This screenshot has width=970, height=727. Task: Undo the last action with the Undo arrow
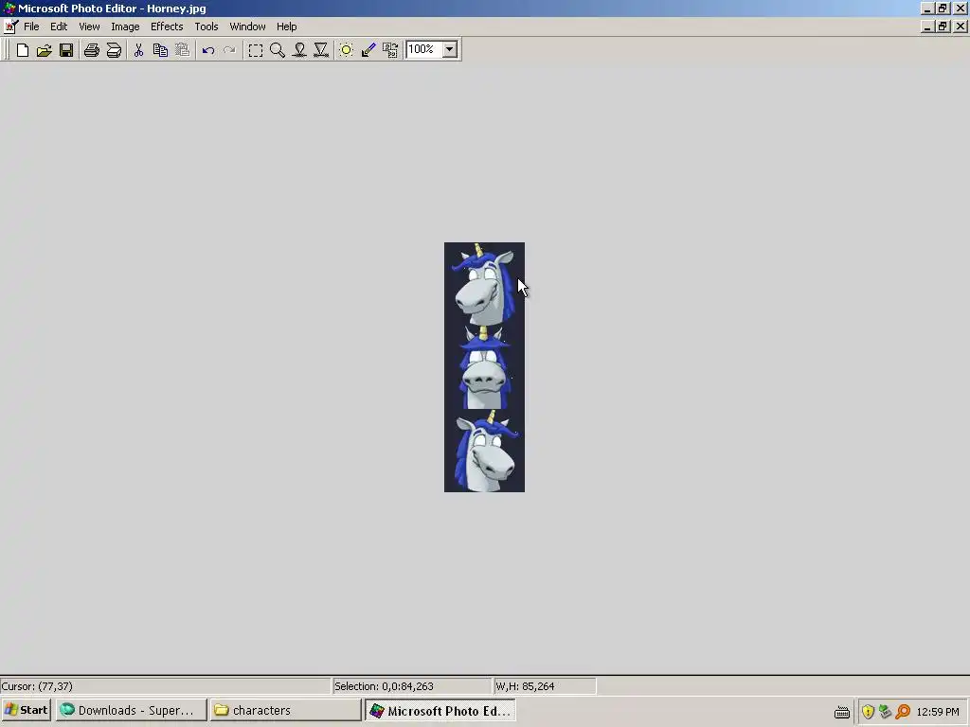click(207, 50)
